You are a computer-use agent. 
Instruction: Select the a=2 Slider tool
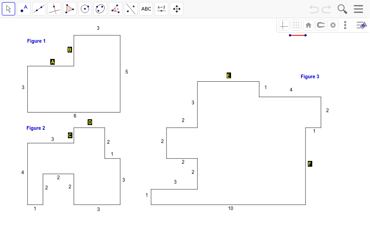pos(161,9)
